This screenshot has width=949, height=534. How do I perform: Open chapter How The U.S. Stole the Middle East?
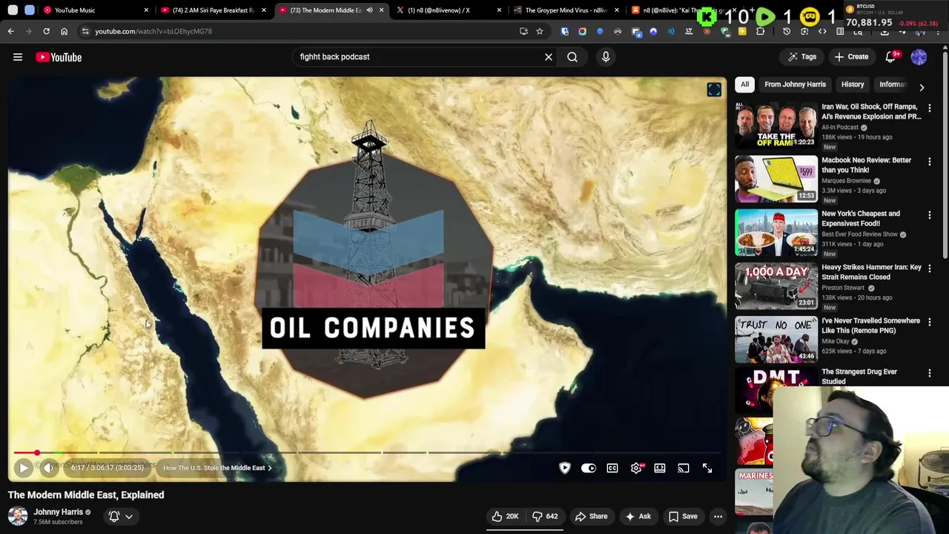[217, 468]
